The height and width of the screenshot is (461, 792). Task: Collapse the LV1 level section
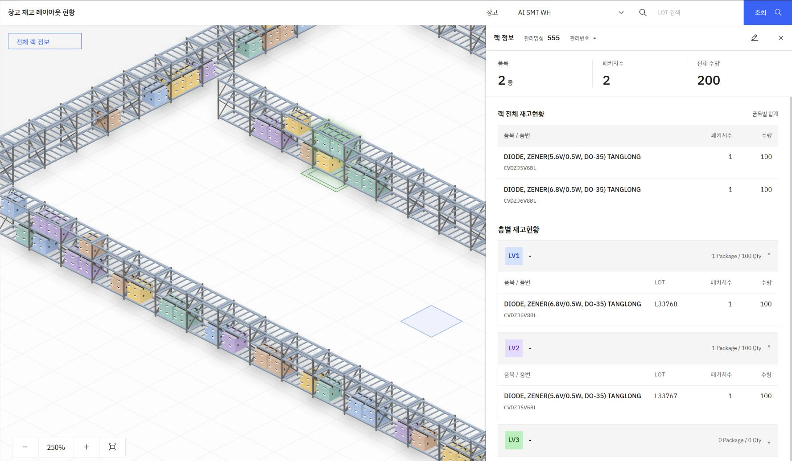[x=769, y=255]
